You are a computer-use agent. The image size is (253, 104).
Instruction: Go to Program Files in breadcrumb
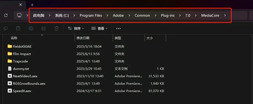[x=91, y=15]
